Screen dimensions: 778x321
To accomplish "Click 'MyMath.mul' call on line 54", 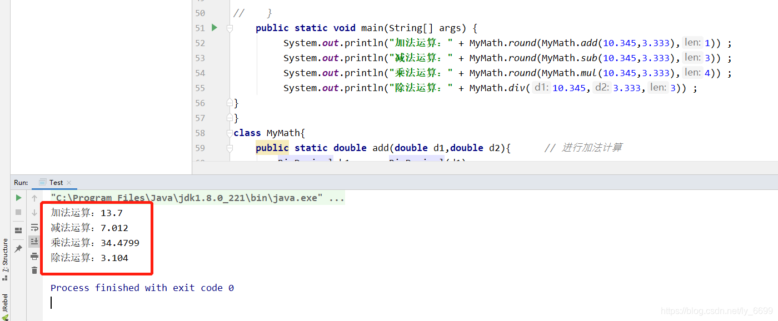I will pyautogui.click(x=569, y=73).
